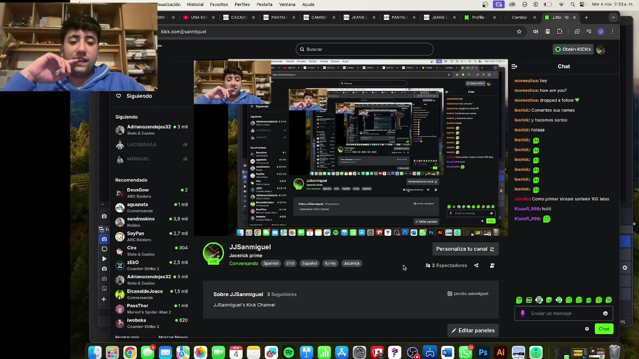Open Photoshop from the dock
This screenshot has width=639, height=359.
coord(483,353)
